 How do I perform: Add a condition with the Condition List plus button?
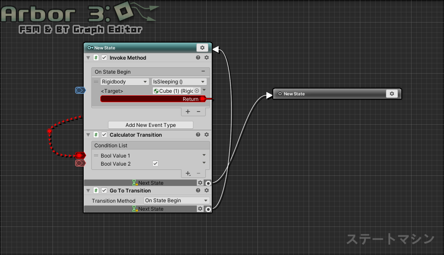(x=188, y=174)
